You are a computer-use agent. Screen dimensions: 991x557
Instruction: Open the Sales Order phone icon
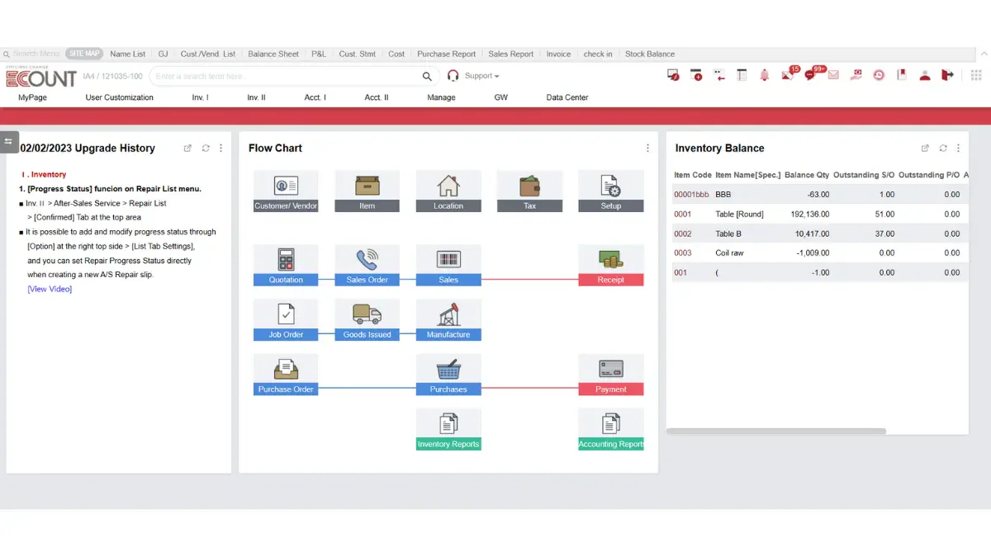click(367, 265)
